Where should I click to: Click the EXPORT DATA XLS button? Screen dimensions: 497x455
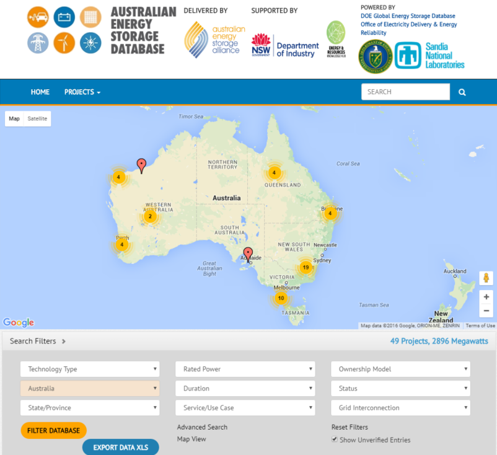(121, 448)
